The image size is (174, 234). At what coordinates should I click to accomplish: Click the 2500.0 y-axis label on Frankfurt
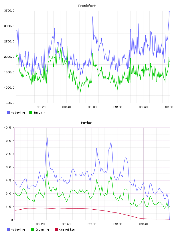point(9,41)
